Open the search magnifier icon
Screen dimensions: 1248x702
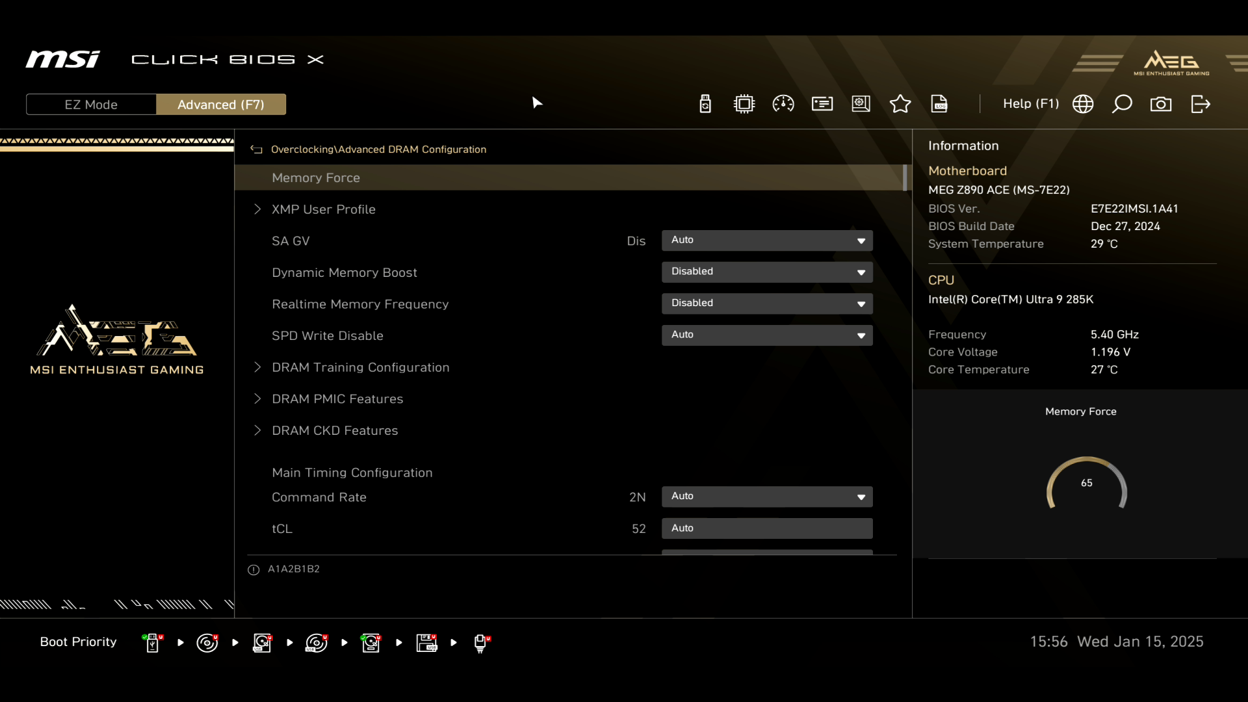pyautogui.click(x=1122, y=104)
